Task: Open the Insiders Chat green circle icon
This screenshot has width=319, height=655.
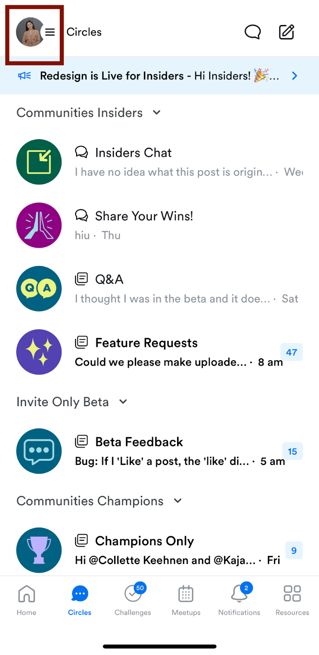Action: [39, 162]
